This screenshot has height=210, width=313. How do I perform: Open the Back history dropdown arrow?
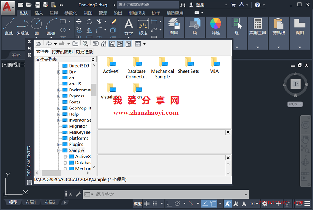(55, 44)
